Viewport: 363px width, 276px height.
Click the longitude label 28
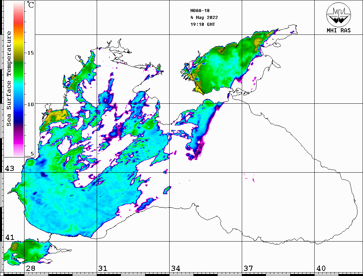pos(30,268)
